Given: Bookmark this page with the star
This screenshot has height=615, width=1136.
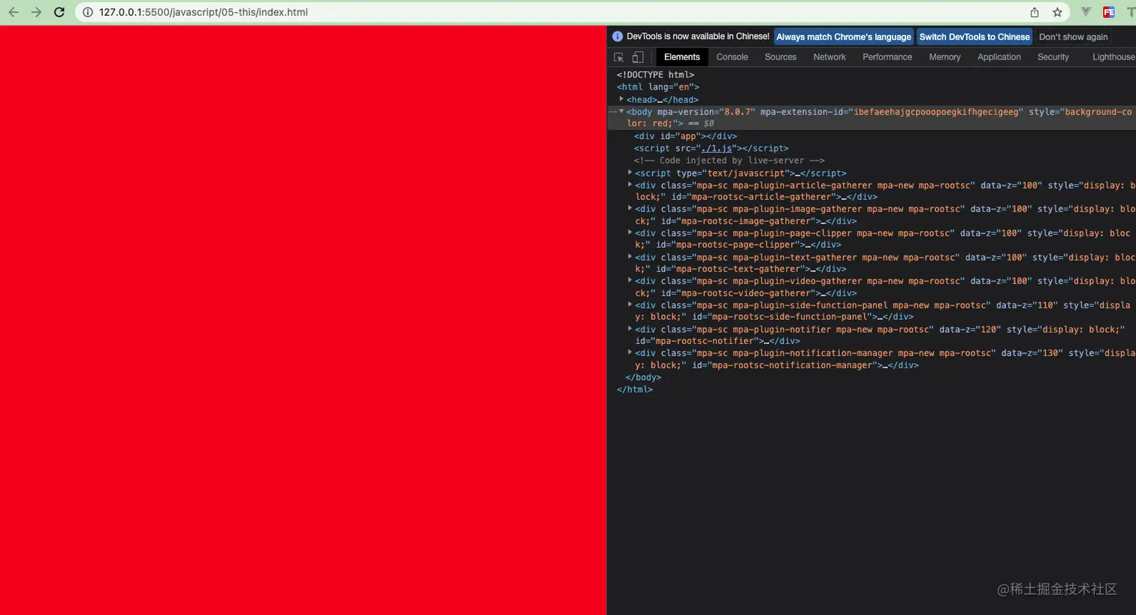Looking at the screenshot, I should point(1057,12).
